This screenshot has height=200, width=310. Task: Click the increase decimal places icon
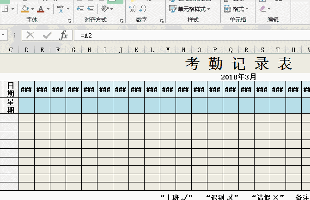pos(132,9)
